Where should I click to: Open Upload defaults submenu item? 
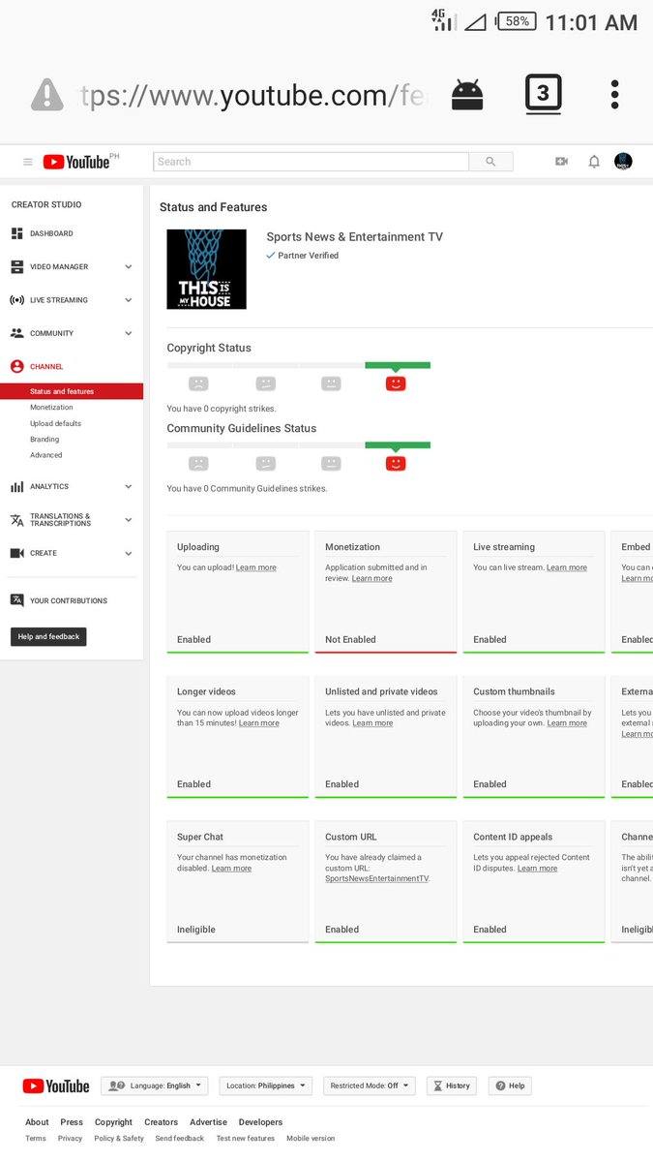click(55, 423)
